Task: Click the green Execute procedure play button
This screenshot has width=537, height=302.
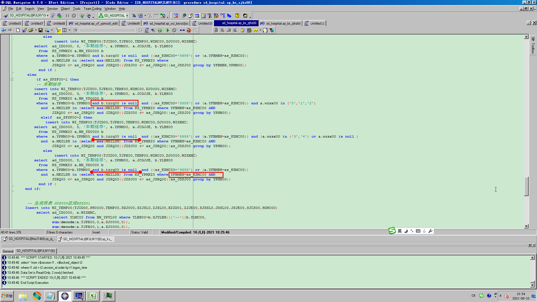Action: (x=168, y=30)
